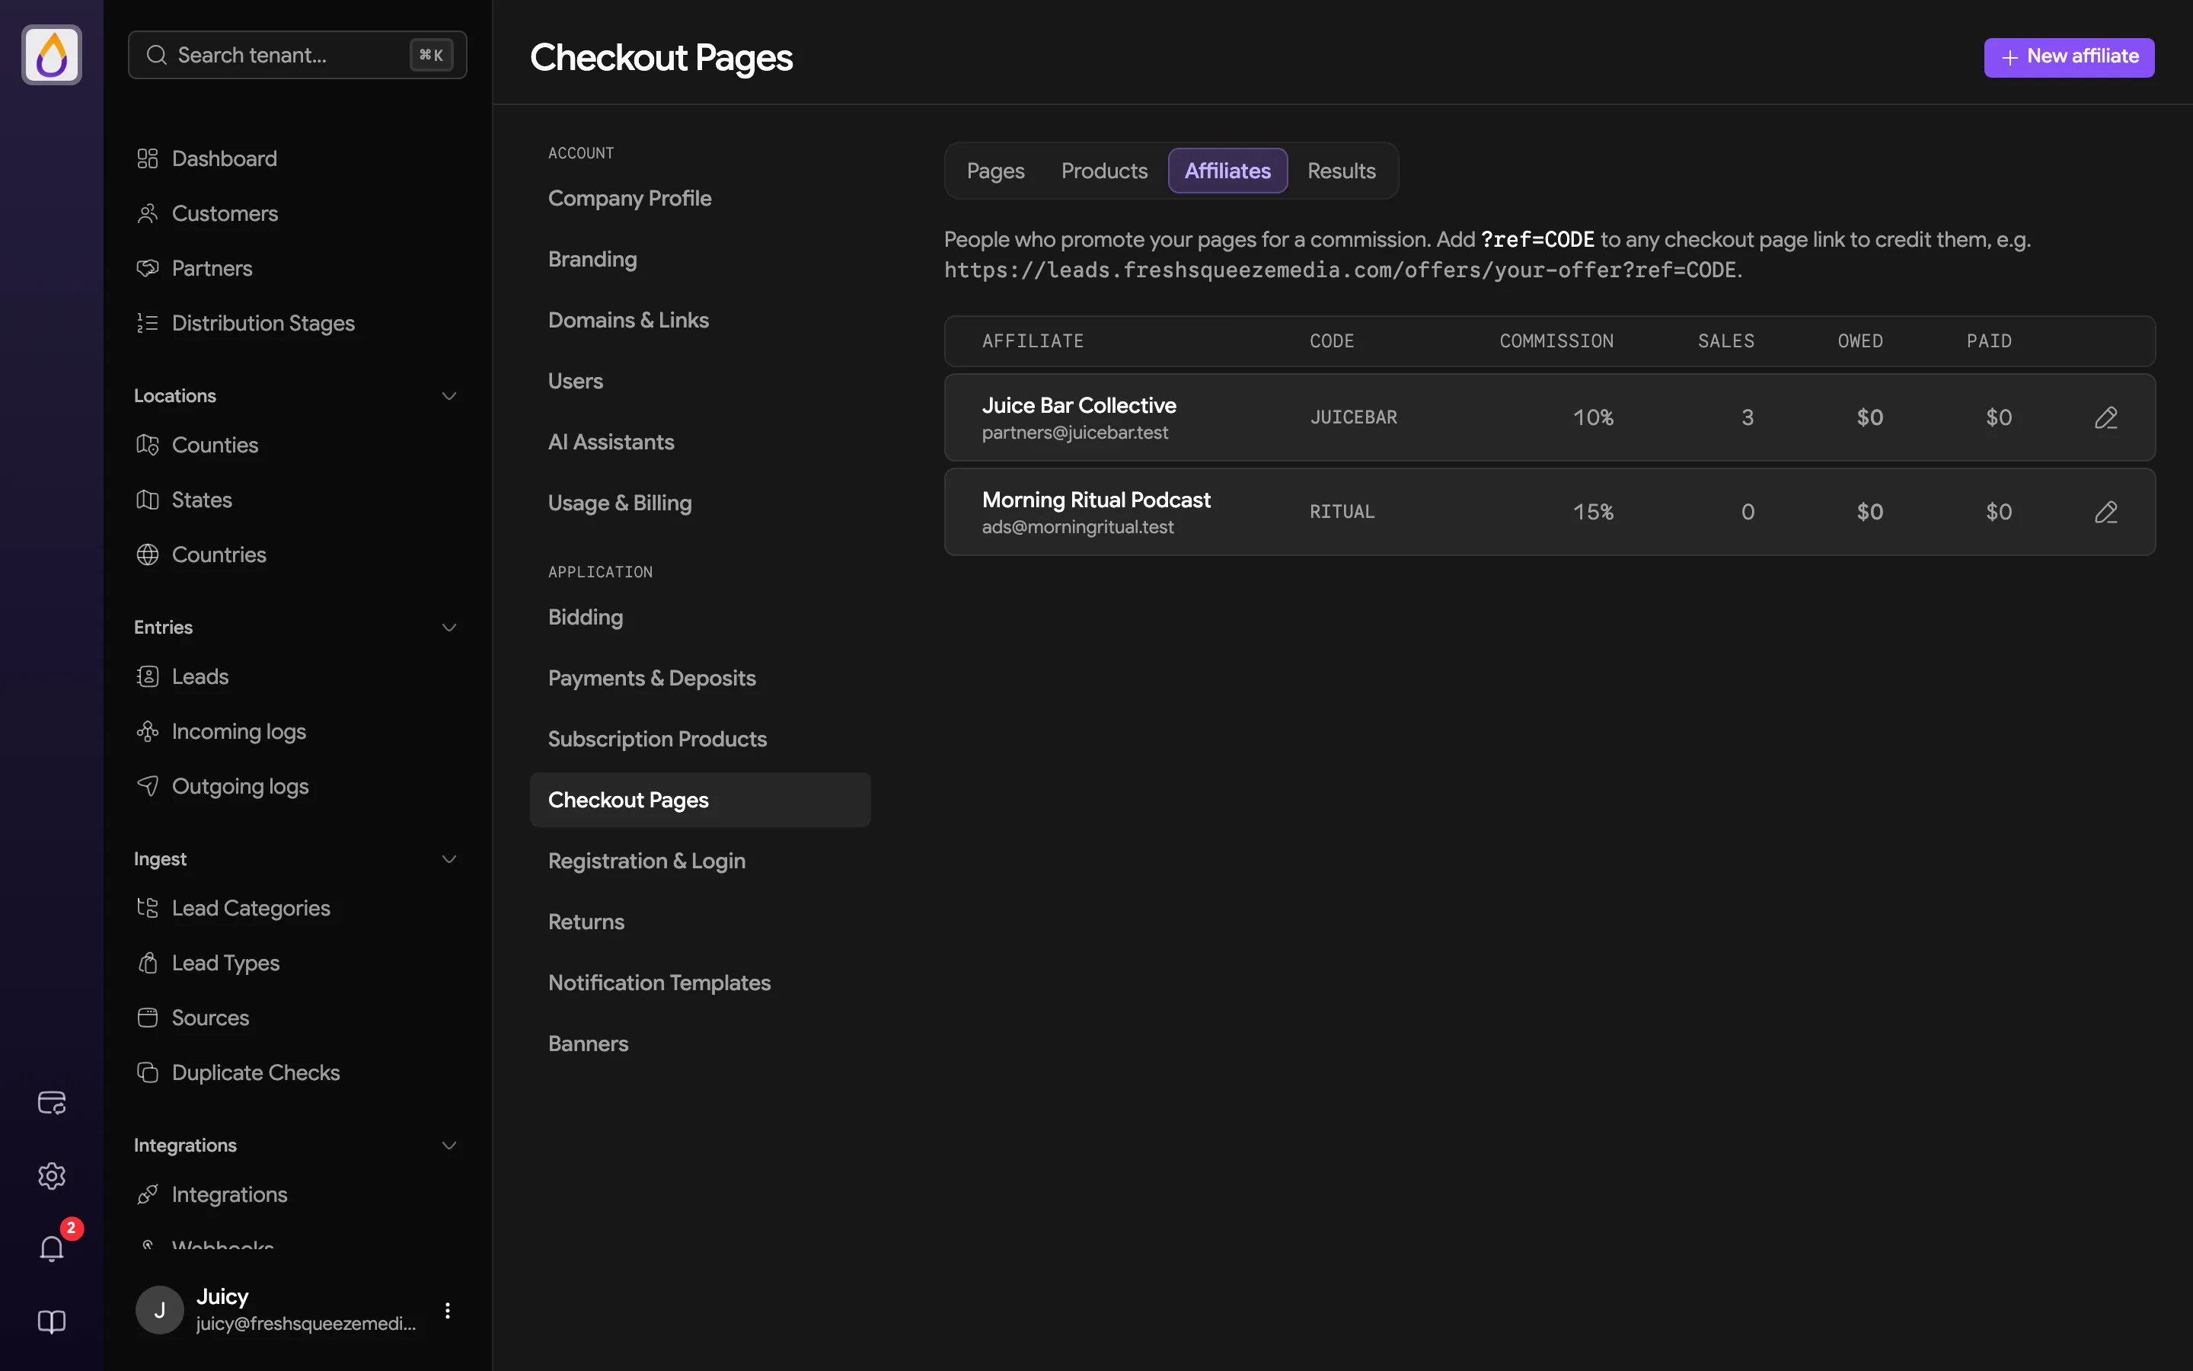Click the Outgoing logs send icon
The width and height of the screenshot is (2193, 1371).
(x=148, y=786)
